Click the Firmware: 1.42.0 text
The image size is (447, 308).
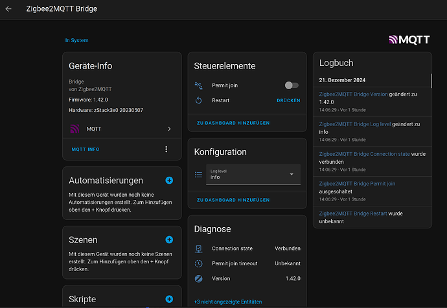pyautogui.click(x=88, y=100)
